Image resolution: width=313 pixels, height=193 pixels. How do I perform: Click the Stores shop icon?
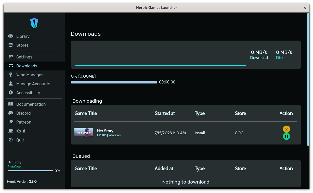pyautogui.click(x=11, y=45)
